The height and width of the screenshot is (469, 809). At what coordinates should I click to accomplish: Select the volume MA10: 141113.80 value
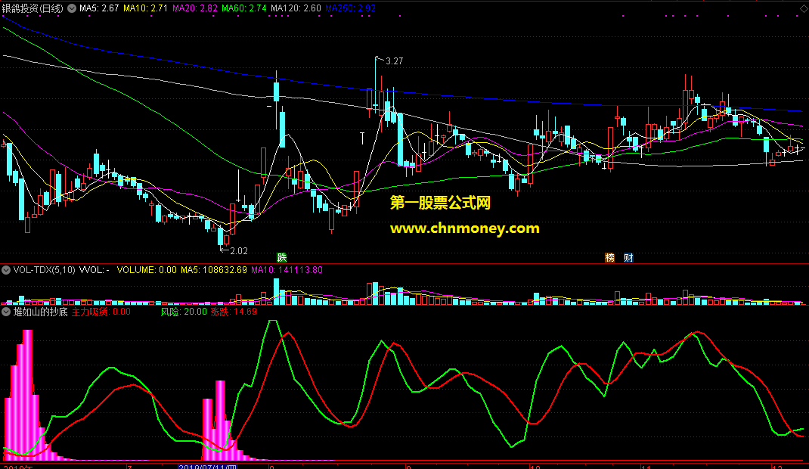click(x=287, y=270)
